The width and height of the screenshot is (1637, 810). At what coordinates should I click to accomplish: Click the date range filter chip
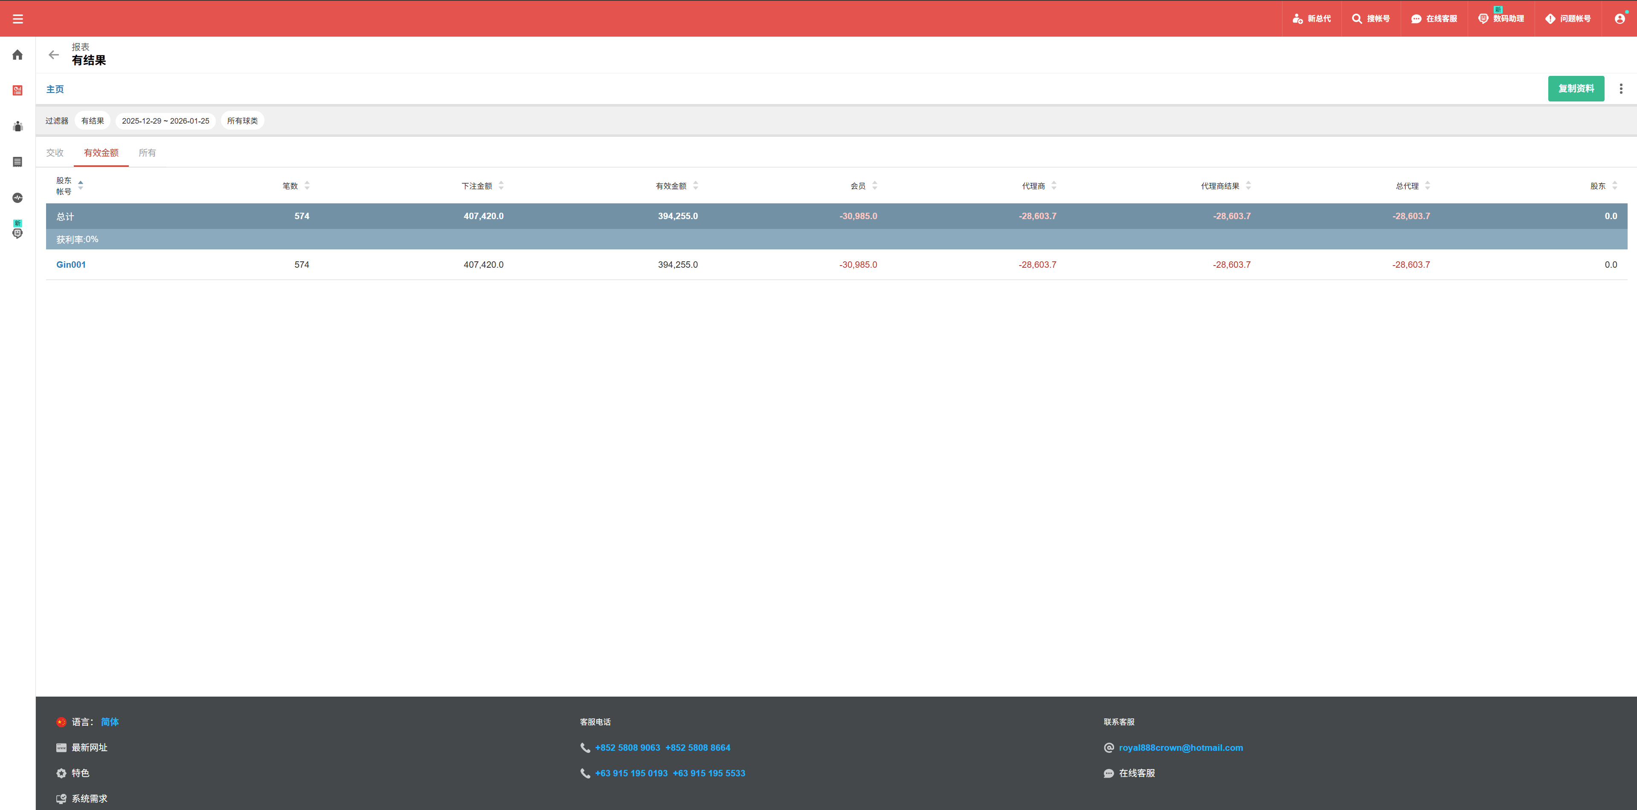point(165,121)
